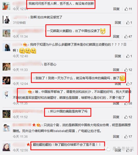
Task: Reply to the 恶不恶心 comment
Action: pyautogui.click(x=116, y=70)
